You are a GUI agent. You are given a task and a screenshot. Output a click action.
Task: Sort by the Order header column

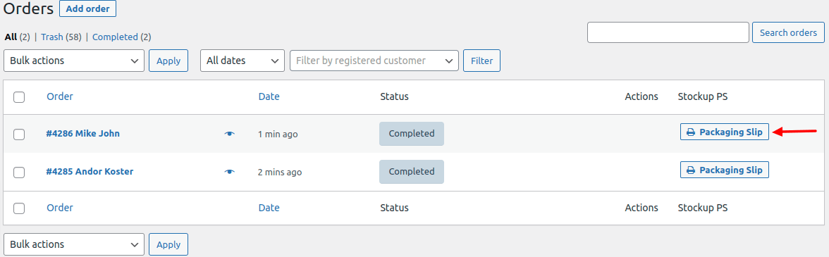60,96
